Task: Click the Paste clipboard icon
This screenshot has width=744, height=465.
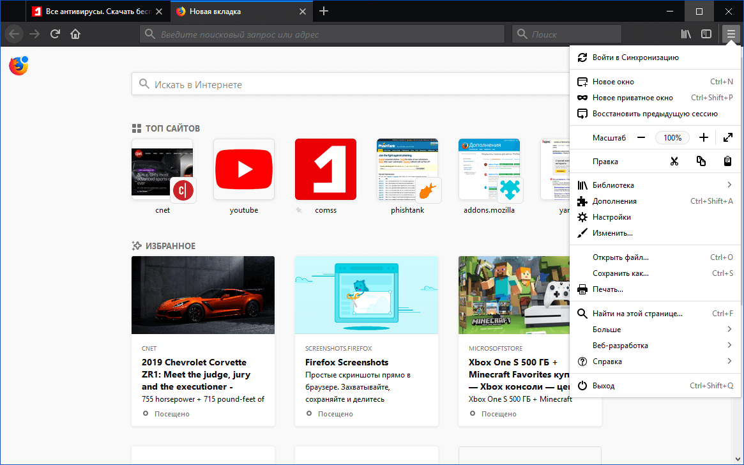Action: pyautogui.click(x=727, y=161)
